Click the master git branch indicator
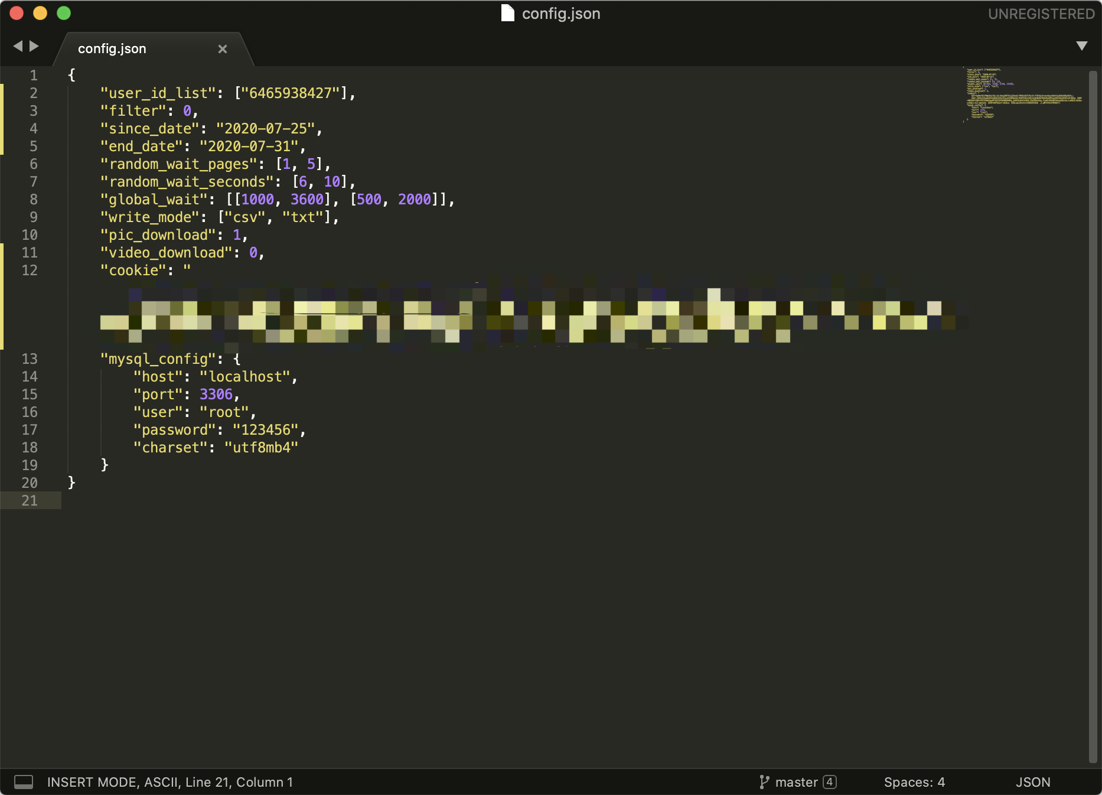Screen dimensions: 1102x795 [x=797, y=782]
